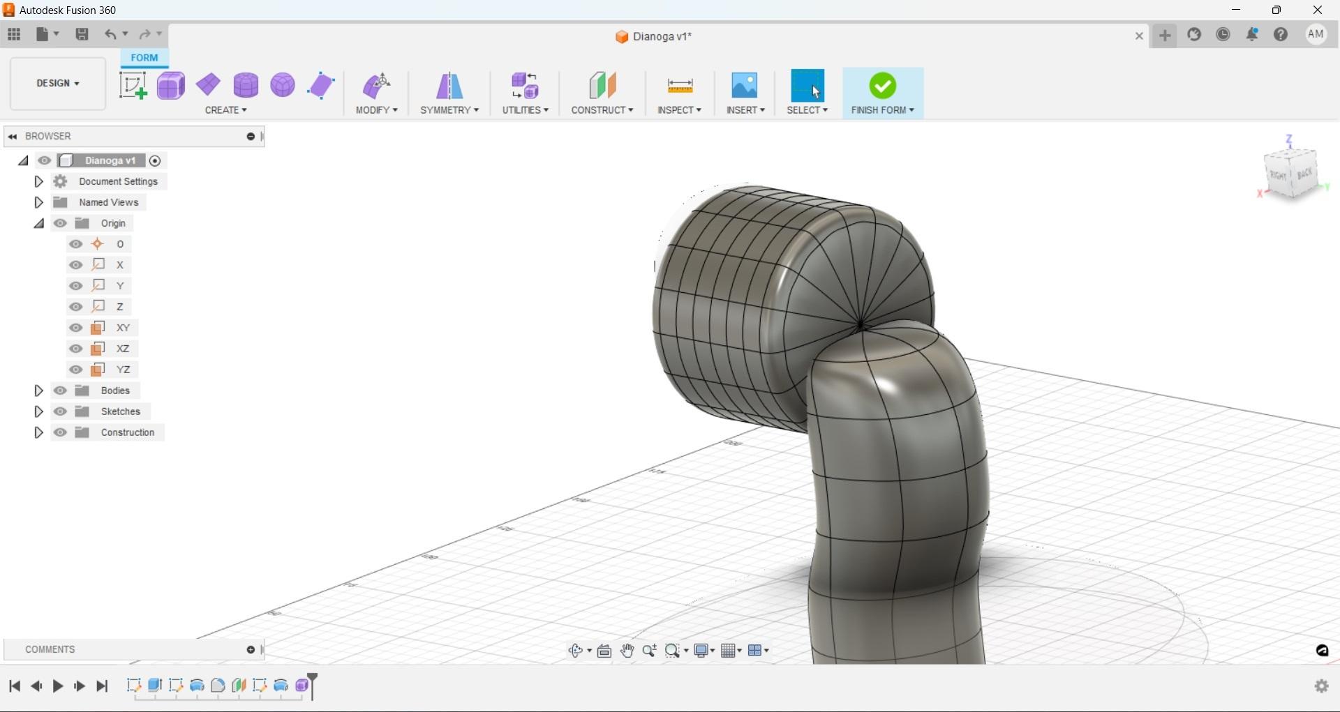Open the CONSTRUCT dropdown menu
The height and width of the screenshot is (712, 1340).
point(602,110)
